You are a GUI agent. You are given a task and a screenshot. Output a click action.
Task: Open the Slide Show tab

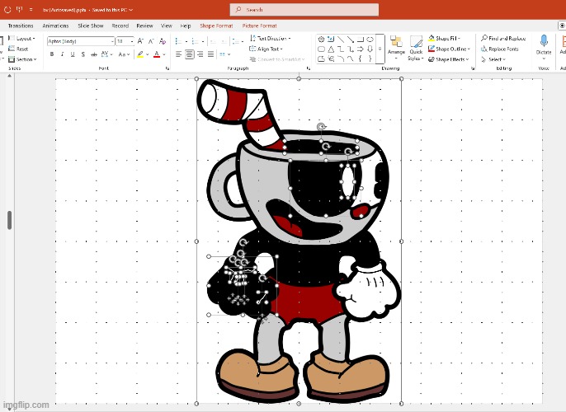tap(91, 26)
